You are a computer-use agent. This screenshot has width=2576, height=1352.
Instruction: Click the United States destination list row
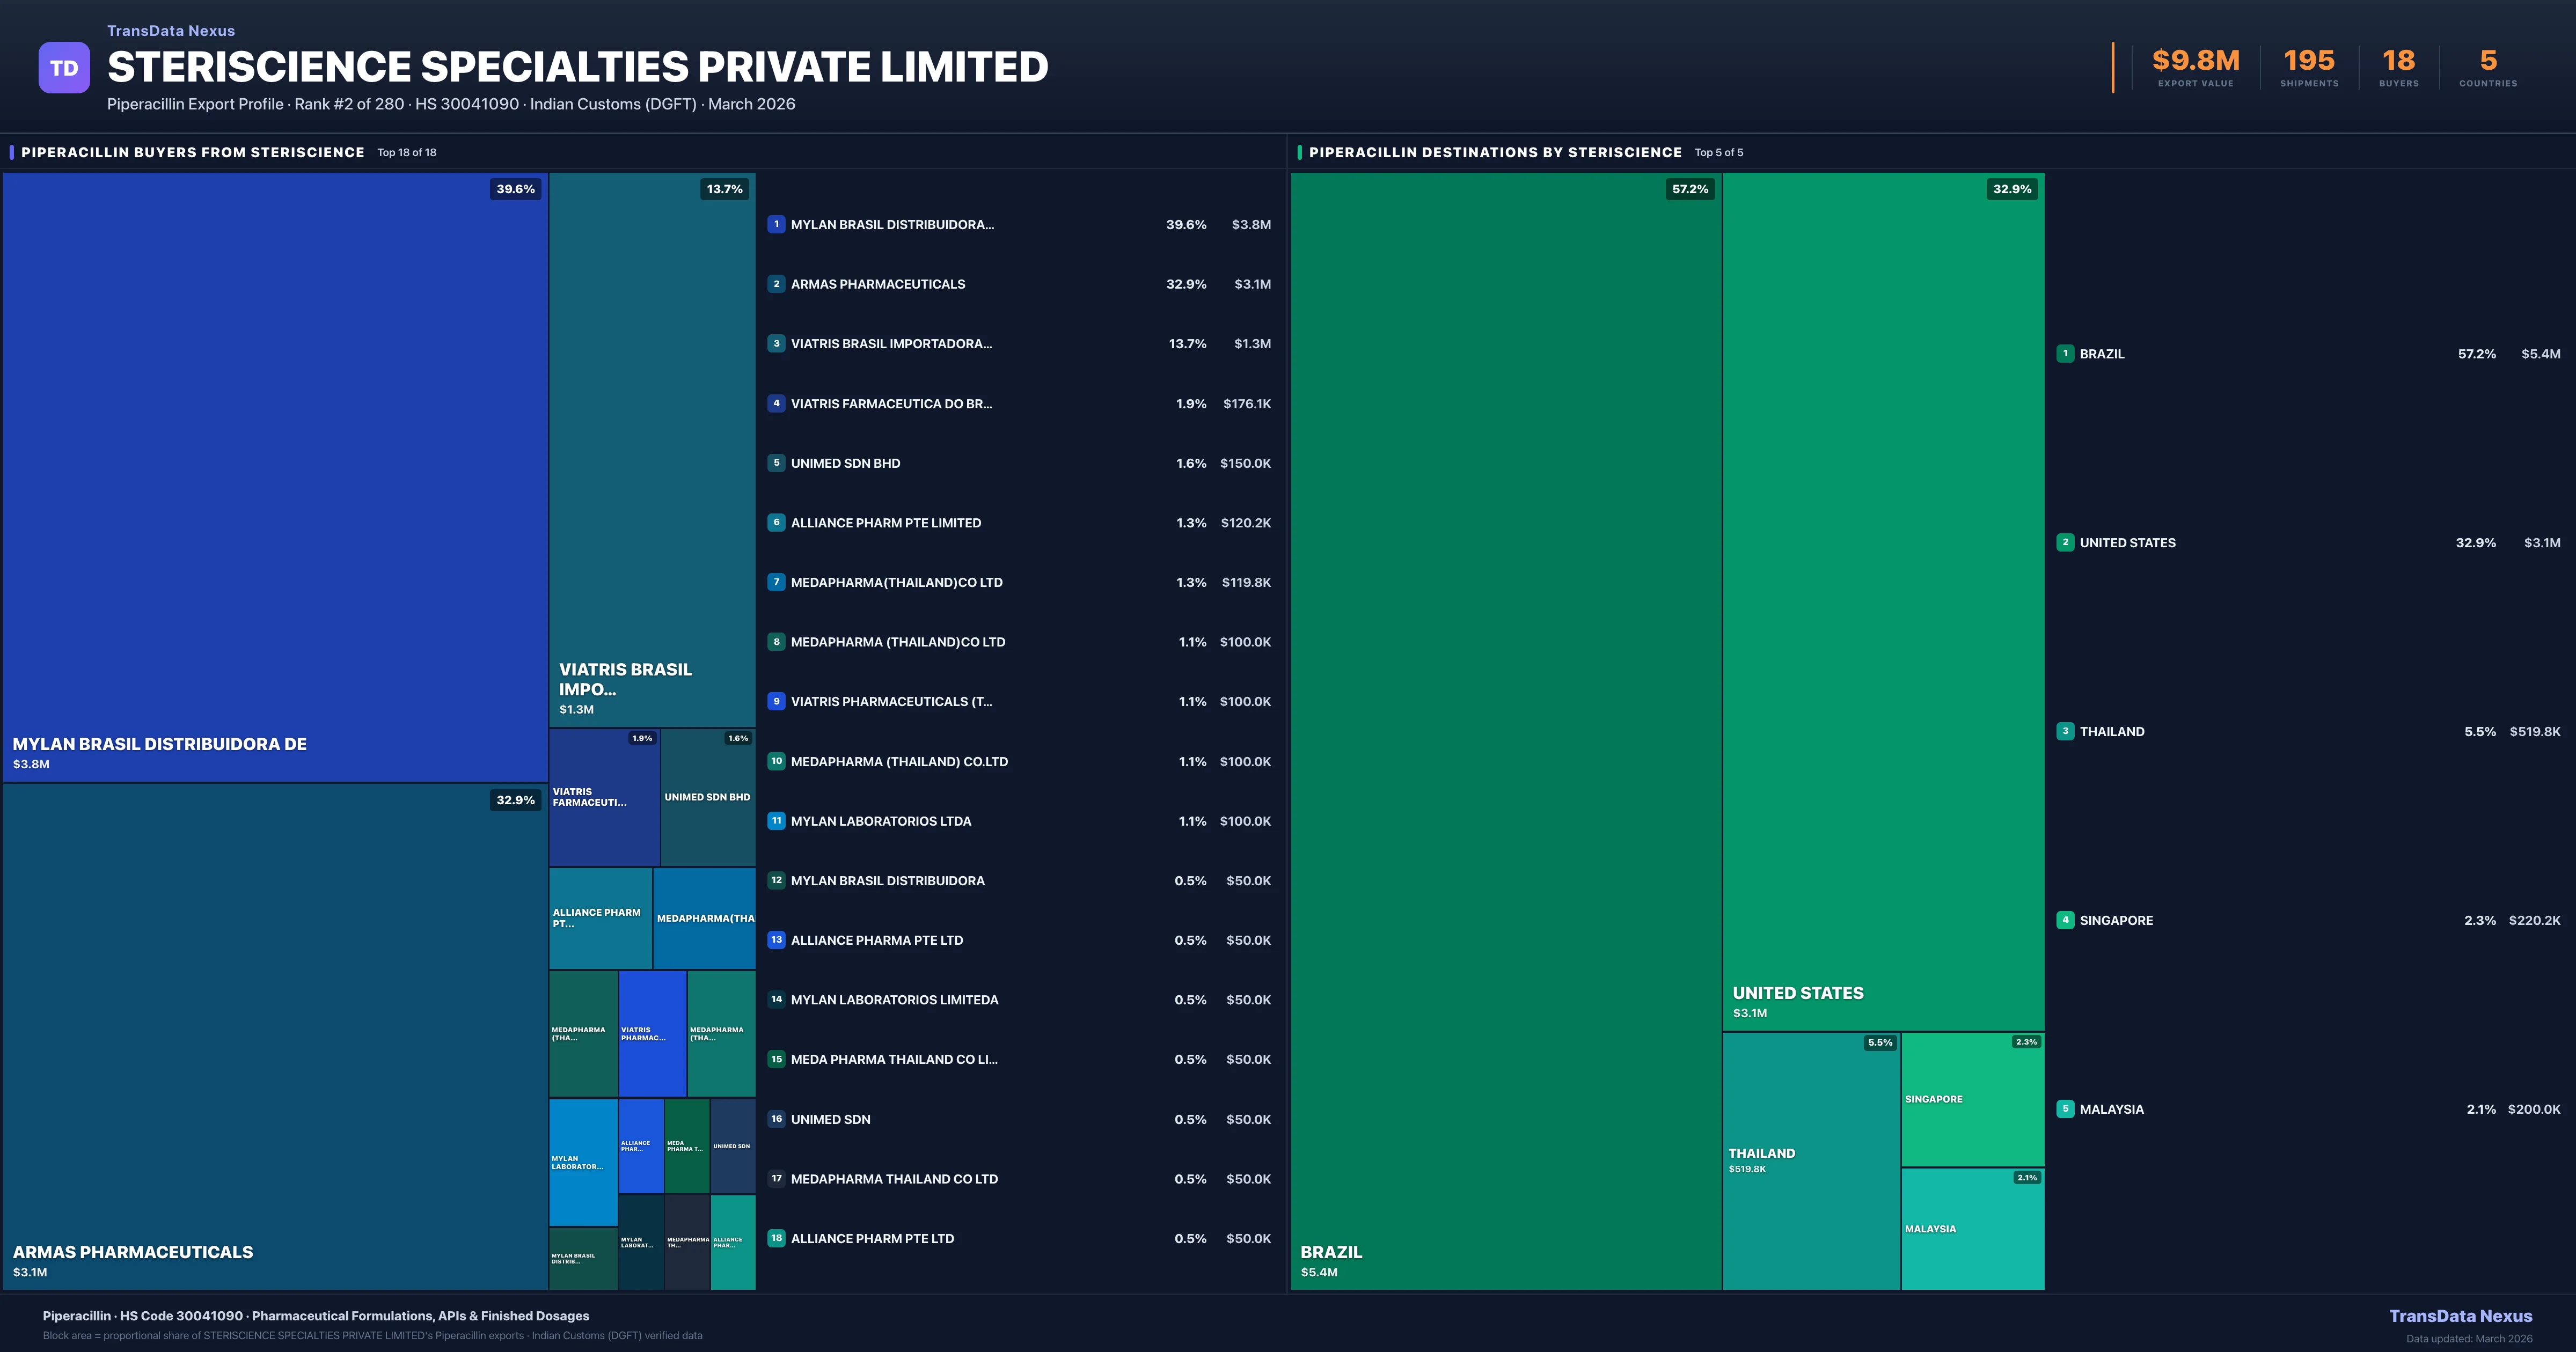pos(2127,543)
